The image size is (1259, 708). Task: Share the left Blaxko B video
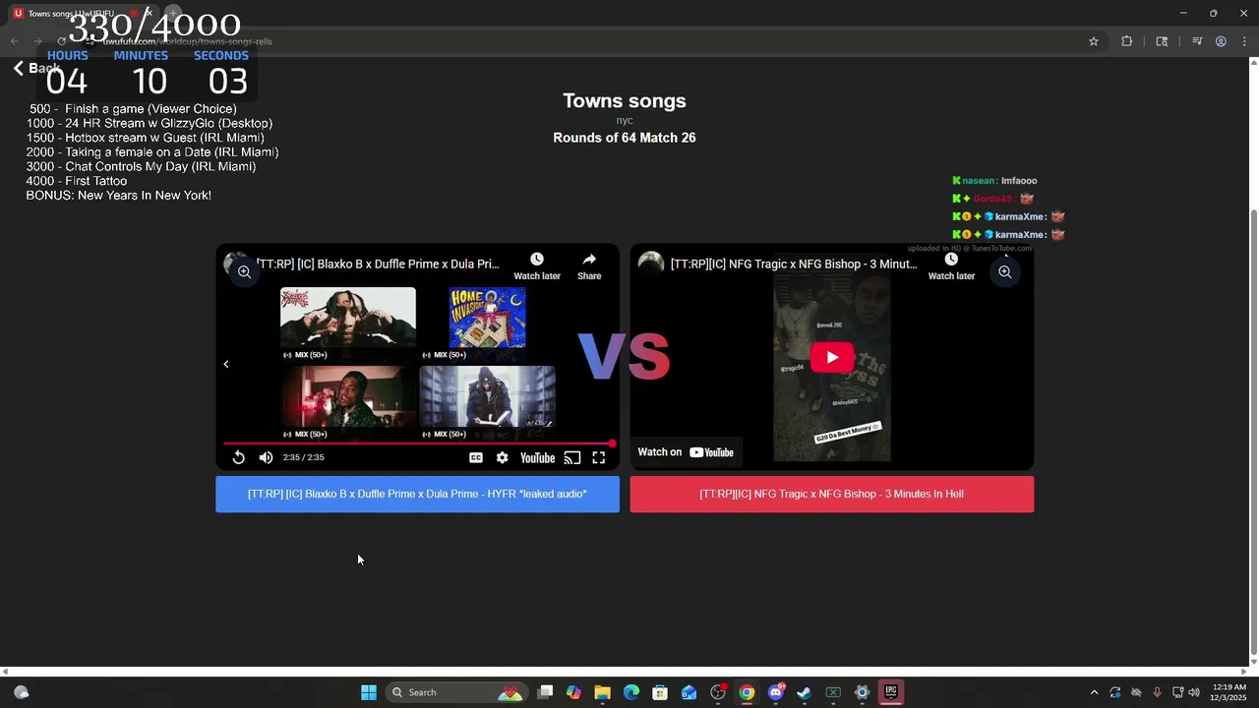coord(589,265)
